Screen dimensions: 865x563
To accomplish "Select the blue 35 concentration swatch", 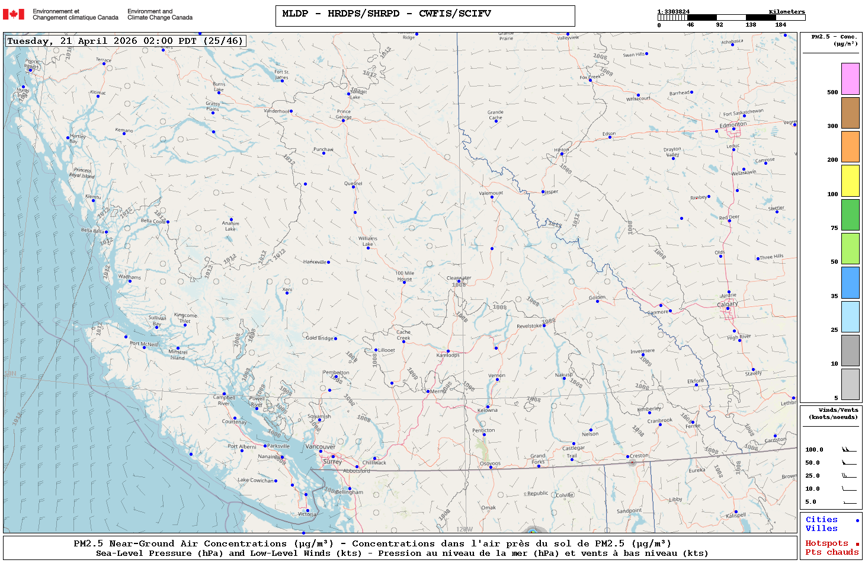I will (850, 283).
